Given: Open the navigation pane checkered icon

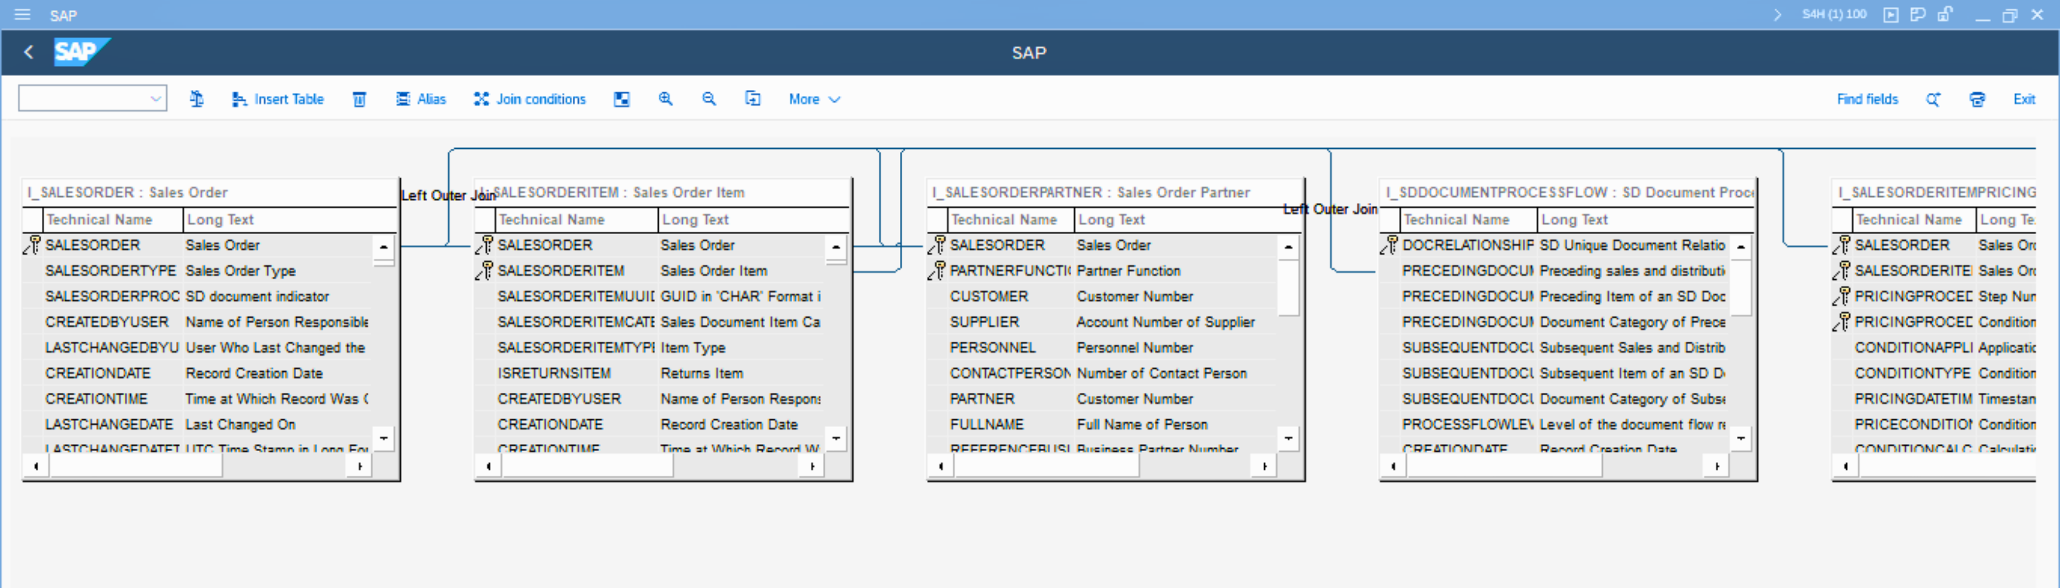Looking at the screenshot, I should [x=622, y=99].
